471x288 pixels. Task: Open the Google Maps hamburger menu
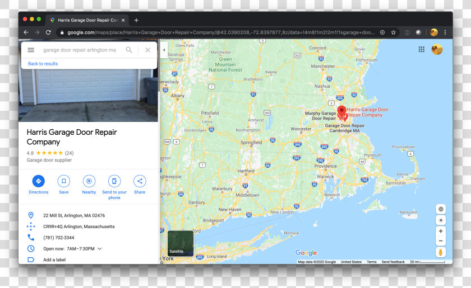31,50
